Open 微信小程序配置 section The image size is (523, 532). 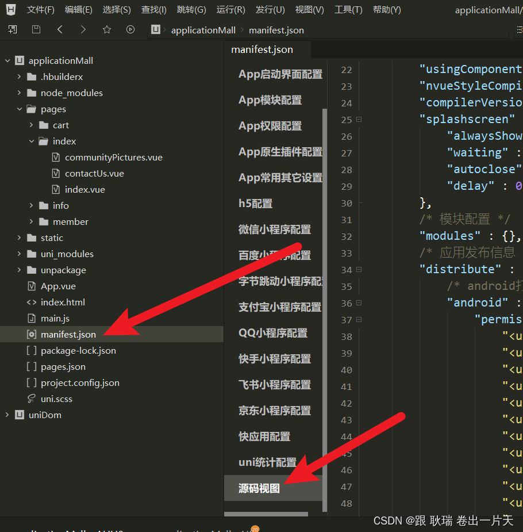(x=275, y=229)
